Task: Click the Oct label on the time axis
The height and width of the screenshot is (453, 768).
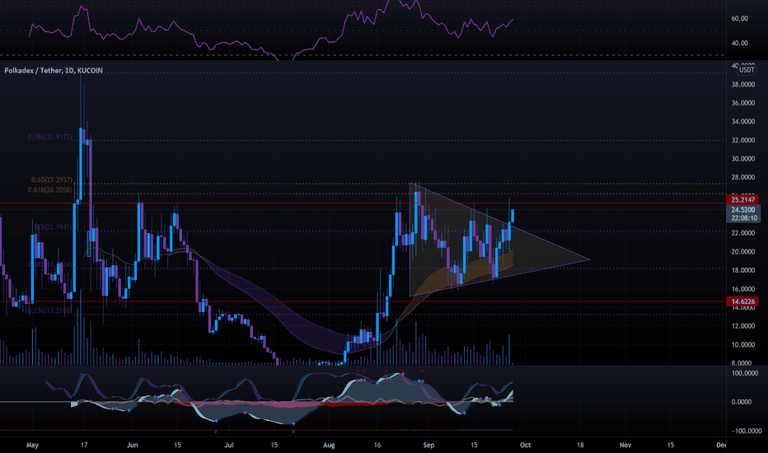Action: pos(525,445)
